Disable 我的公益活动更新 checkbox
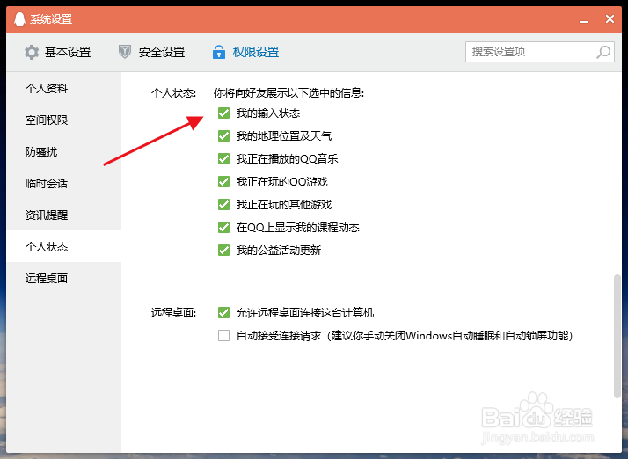Viewport: 628px width, 459px height. point(224,251)
